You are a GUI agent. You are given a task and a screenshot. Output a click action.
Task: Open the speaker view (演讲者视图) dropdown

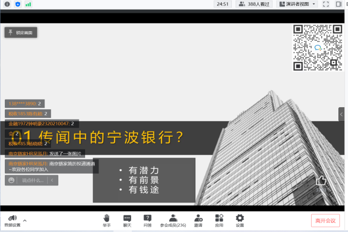click(x=298, y=4)
